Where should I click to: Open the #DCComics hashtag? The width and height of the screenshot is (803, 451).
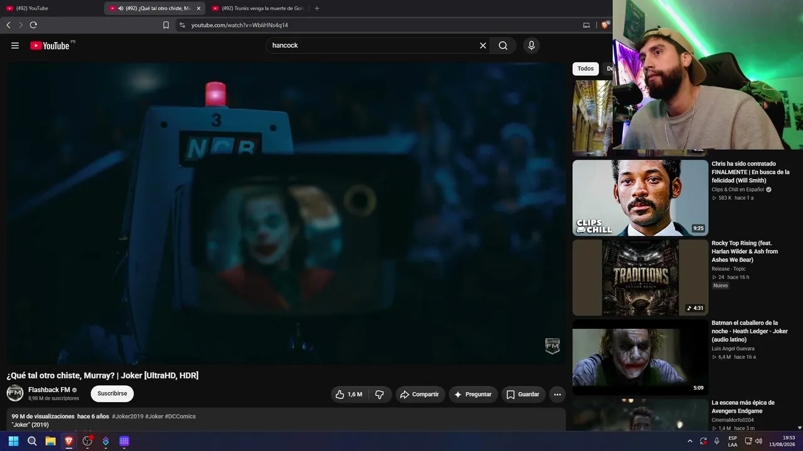[x=180, y=417]
